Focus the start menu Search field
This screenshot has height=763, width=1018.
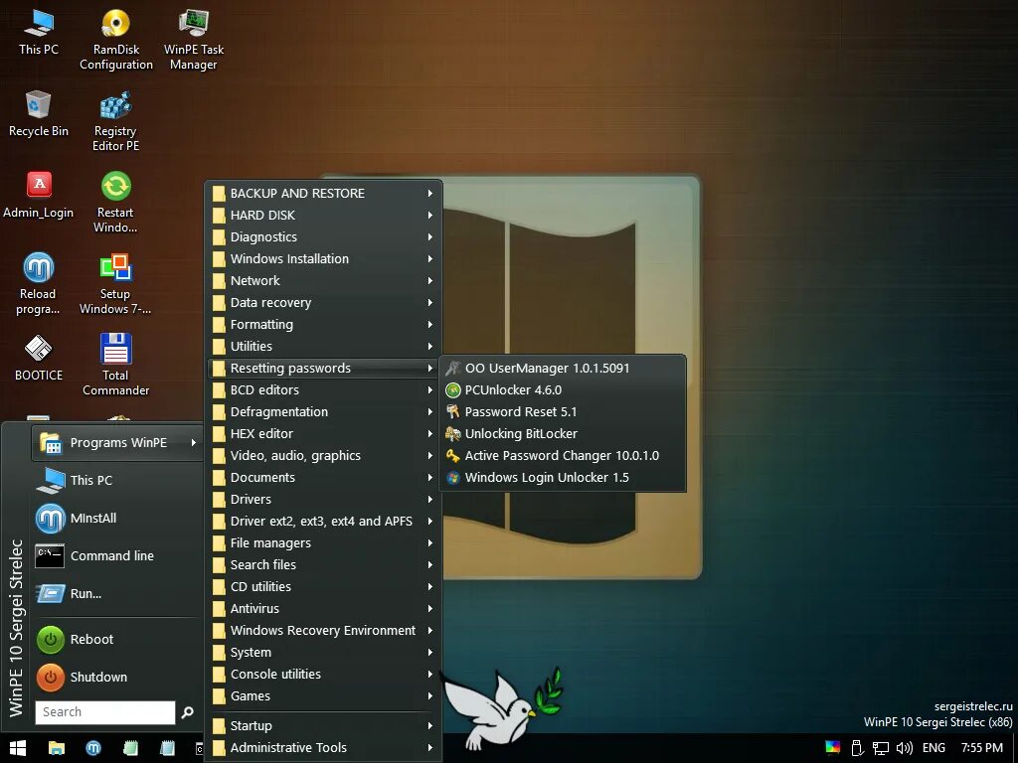(105, 711)
